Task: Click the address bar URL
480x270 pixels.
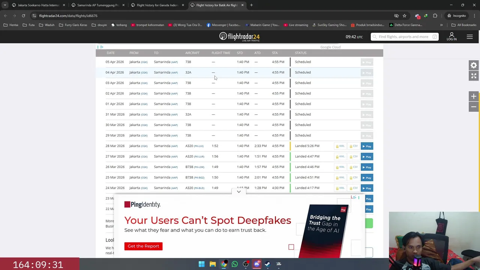Action: coord(68,16)
